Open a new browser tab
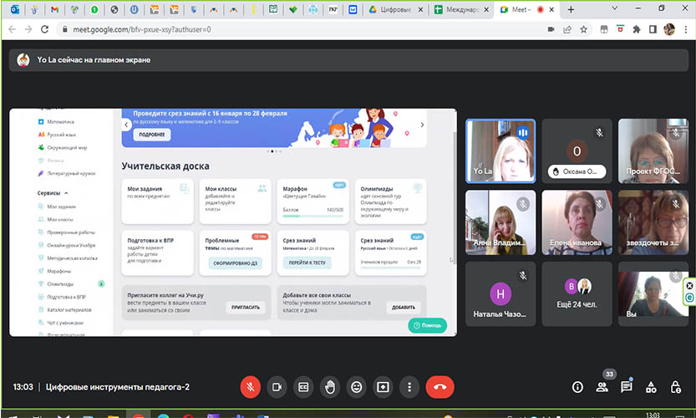696x418 pixels. (572, 9)
